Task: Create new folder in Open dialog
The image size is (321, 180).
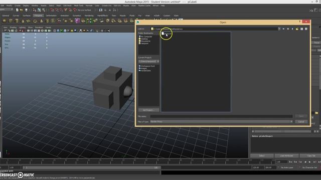Action: 297,29
